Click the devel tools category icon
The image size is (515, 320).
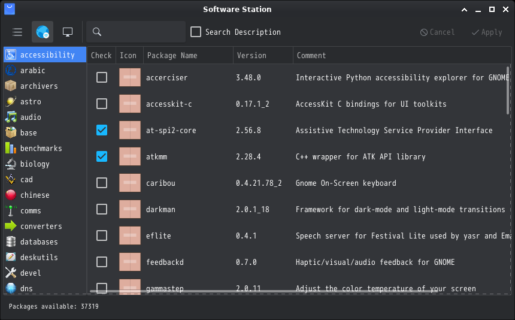pos(11,273)
